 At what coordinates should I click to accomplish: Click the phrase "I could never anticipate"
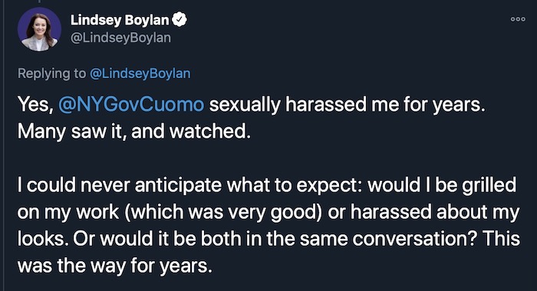(120, 185)
